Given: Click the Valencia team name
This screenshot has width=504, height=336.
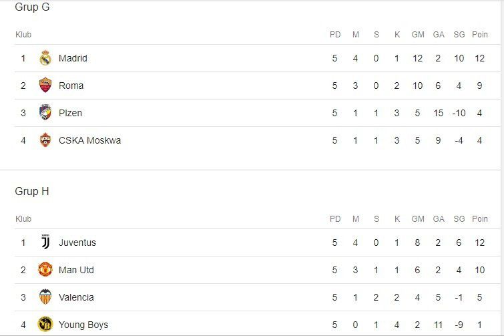Looking at the screenshot, I should point(76,297).
